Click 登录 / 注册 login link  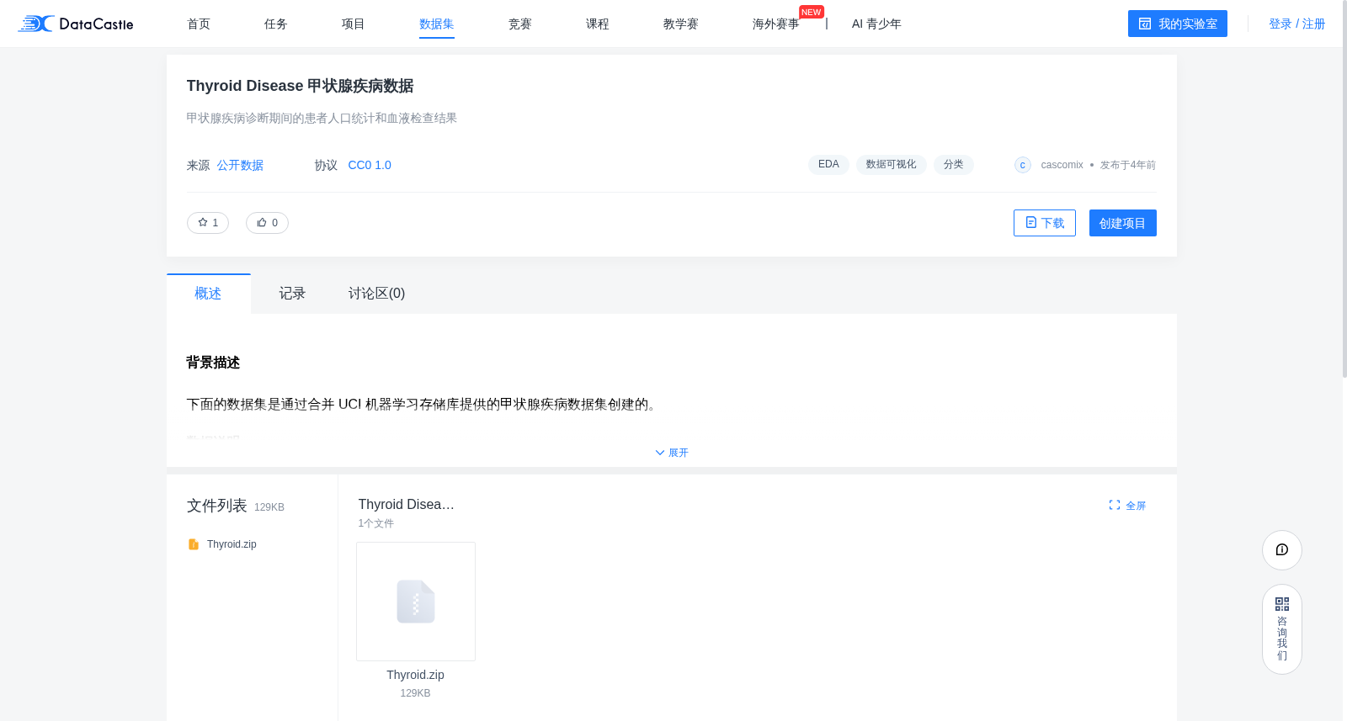click(x=1297, y=24)
